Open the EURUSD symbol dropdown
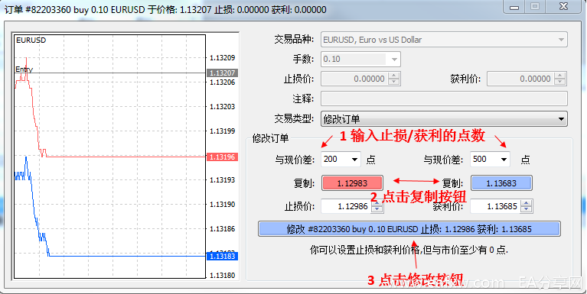Viewport: 587px width, 294px height. tap(561, 40)
